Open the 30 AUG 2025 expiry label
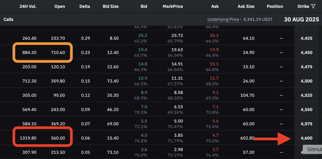Image resolution: width=322 pixels, height=159 pixels. click(302, 20)
